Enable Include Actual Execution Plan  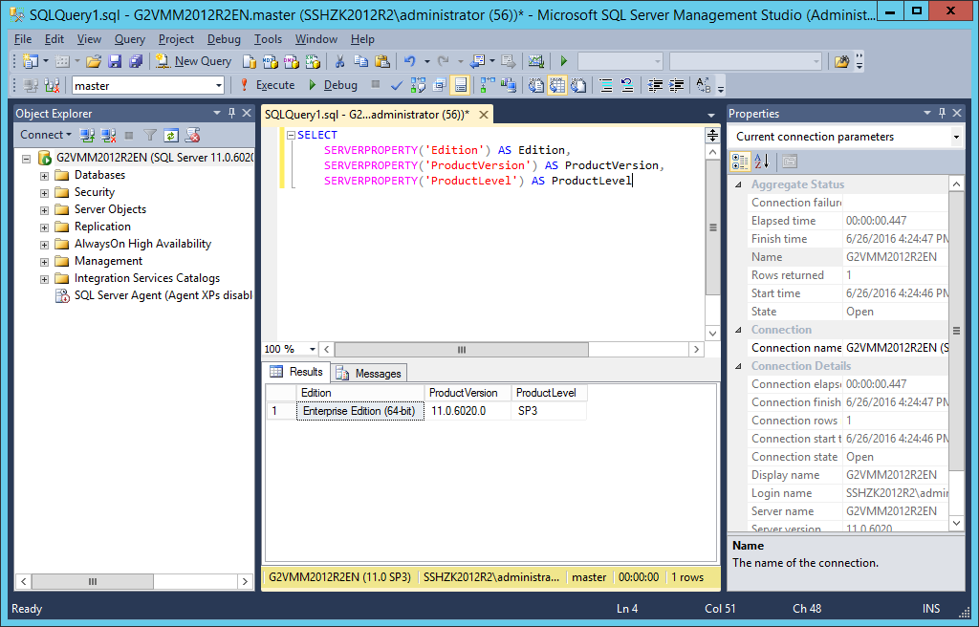[x=487, y=84]
